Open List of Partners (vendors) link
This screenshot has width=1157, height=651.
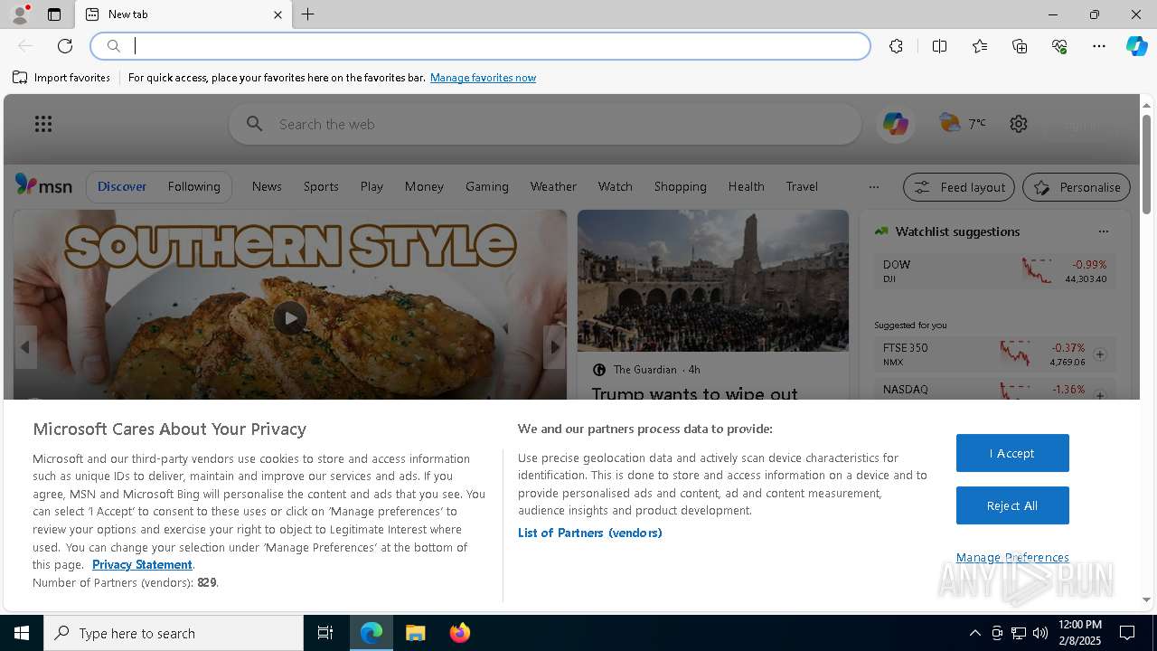click(x=590, y=533)
